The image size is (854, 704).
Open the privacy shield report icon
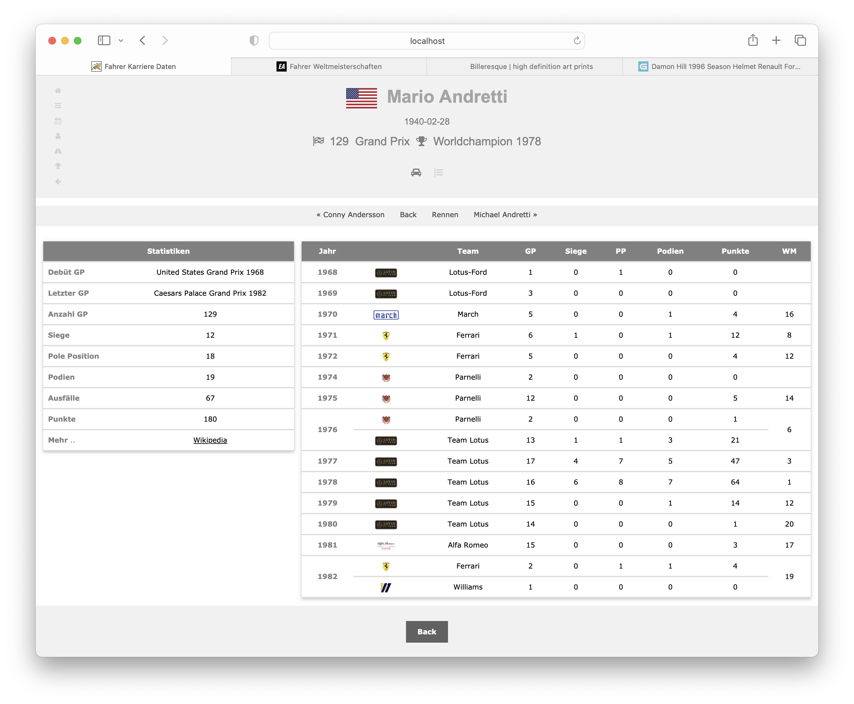pos(254,41)
